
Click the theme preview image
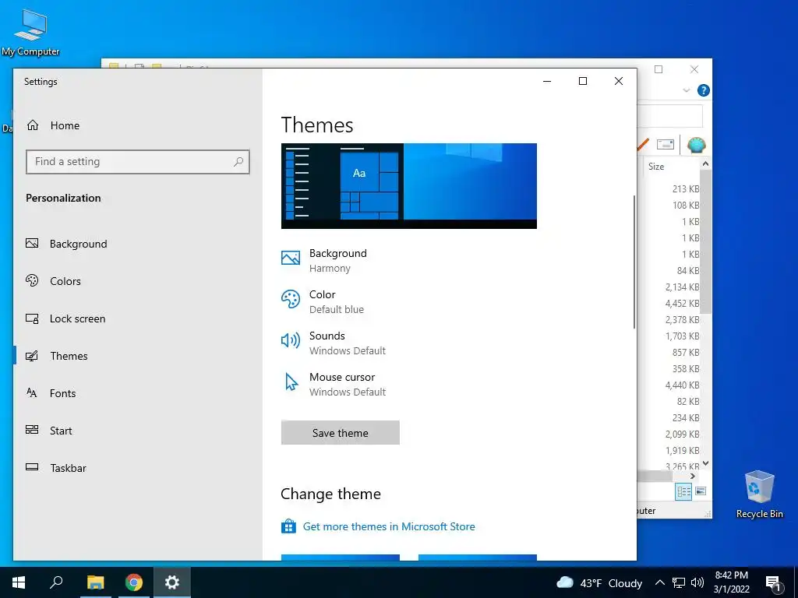[408, 186]
